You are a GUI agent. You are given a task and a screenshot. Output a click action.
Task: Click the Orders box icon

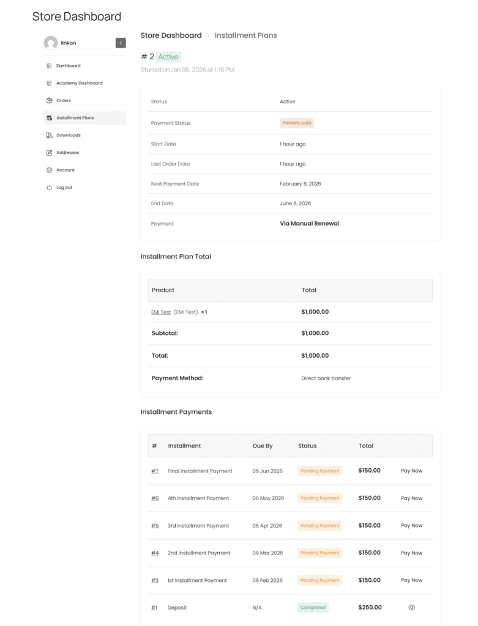click(49, 100)
